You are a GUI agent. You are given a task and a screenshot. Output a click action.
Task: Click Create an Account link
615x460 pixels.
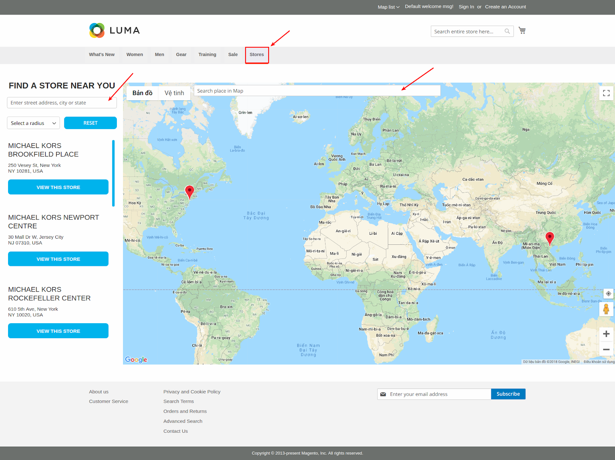505,7
